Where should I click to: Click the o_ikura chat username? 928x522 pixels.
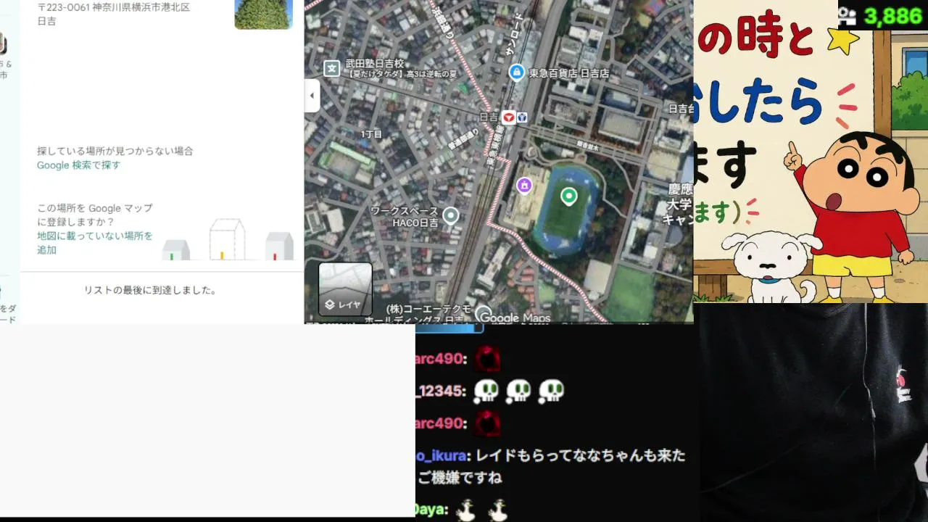coord(442,455)
